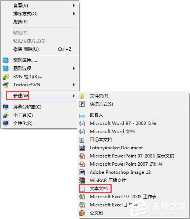Click the 图形选项 graphics icon
Screen dimensions: 190x219
tap(6, 69)
